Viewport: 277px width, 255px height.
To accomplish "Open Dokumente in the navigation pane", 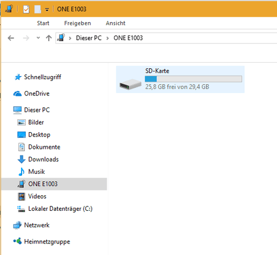I will tap(44, 147).
